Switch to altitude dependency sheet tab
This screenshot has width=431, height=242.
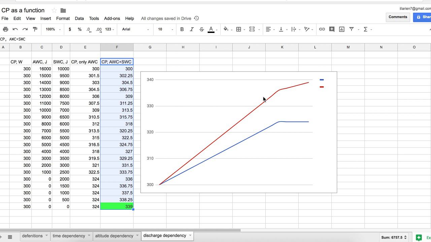click(114, 236)
